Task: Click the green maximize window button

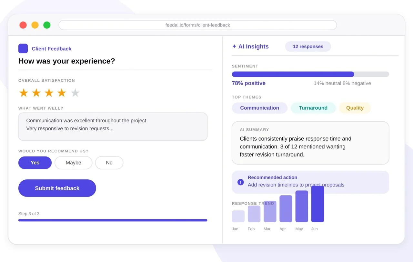Action: pos(47,25)
